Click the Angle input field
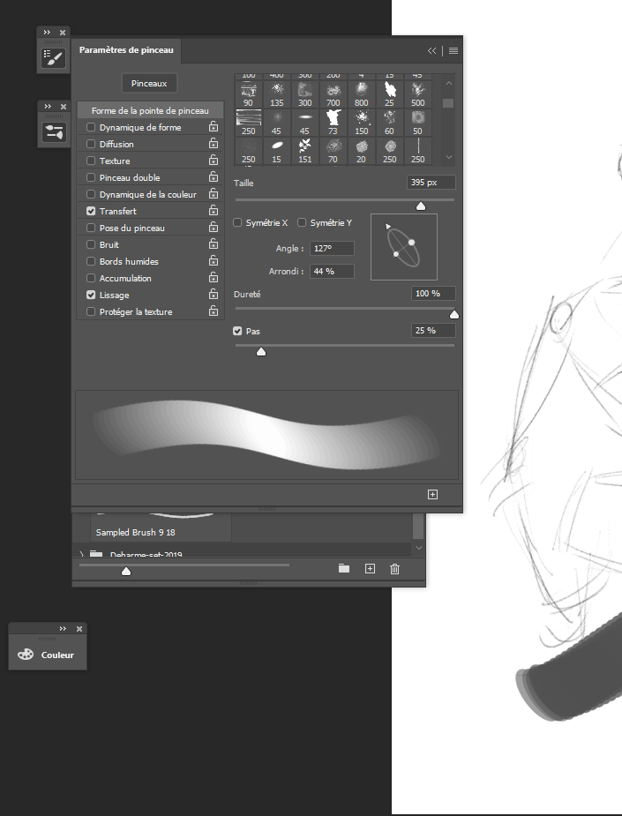622x816 pixels. click(x=332, y=248)
